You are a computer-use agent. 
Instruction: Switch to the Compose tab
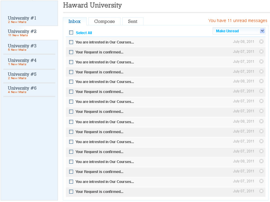coord(104,21)
